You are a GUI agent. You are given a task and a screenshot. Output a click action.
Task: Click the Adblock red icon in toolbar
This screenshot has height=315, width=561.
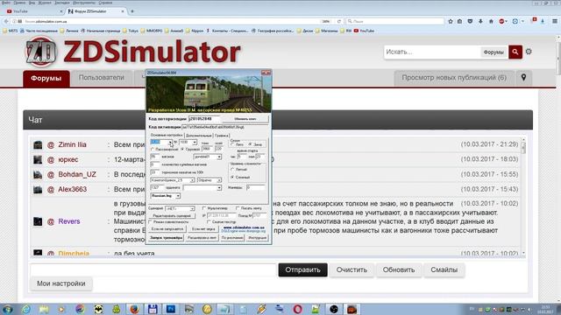tap(501, 21)
